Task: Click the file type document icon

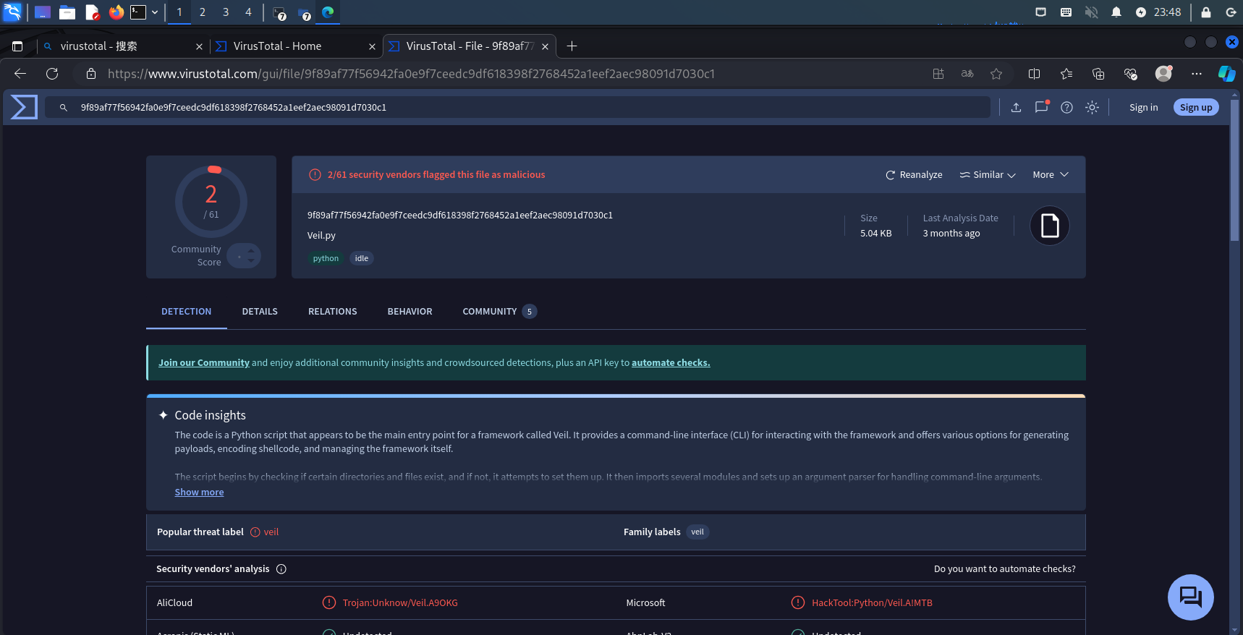Action: pyautogui.click(x=1049, y=226)
